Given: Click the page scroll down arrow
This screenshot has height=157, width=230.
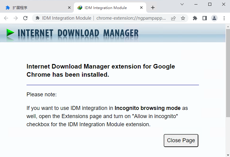Looking at the screenshot, I should pyautogui.click(x=228, y=155).
